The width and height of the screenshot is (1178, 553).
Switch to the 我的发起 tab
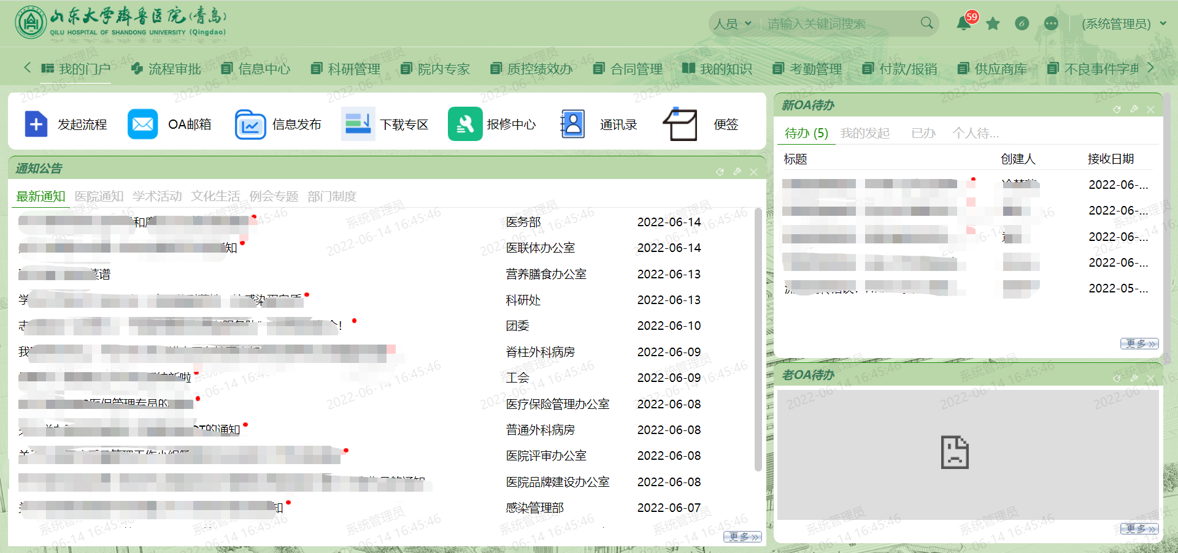coord(865,133)
